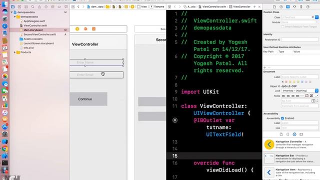Open the Custom Class dropdown arrow
The image size is (320, 180).
tap(316, 17)
